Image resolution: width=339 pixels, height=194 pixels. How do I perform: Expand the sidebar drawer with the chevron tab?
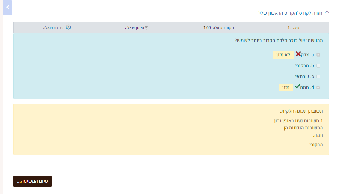pos(8,8)
